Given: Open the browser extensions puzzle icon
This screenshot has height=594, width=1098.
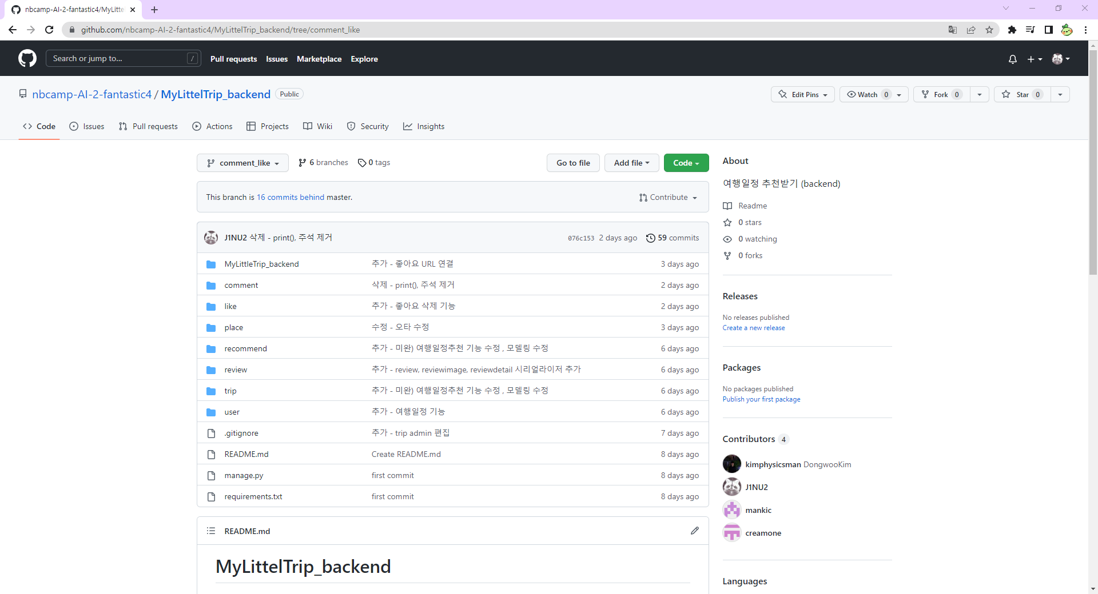Looking at the screenshot, I should point(1012,30).
